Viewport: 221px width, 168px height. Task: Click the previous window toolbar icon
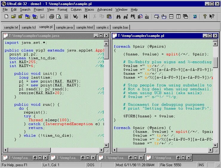(164, 16)
